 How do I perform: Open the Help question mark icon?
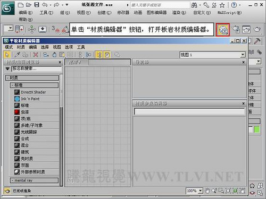point(234,5)
